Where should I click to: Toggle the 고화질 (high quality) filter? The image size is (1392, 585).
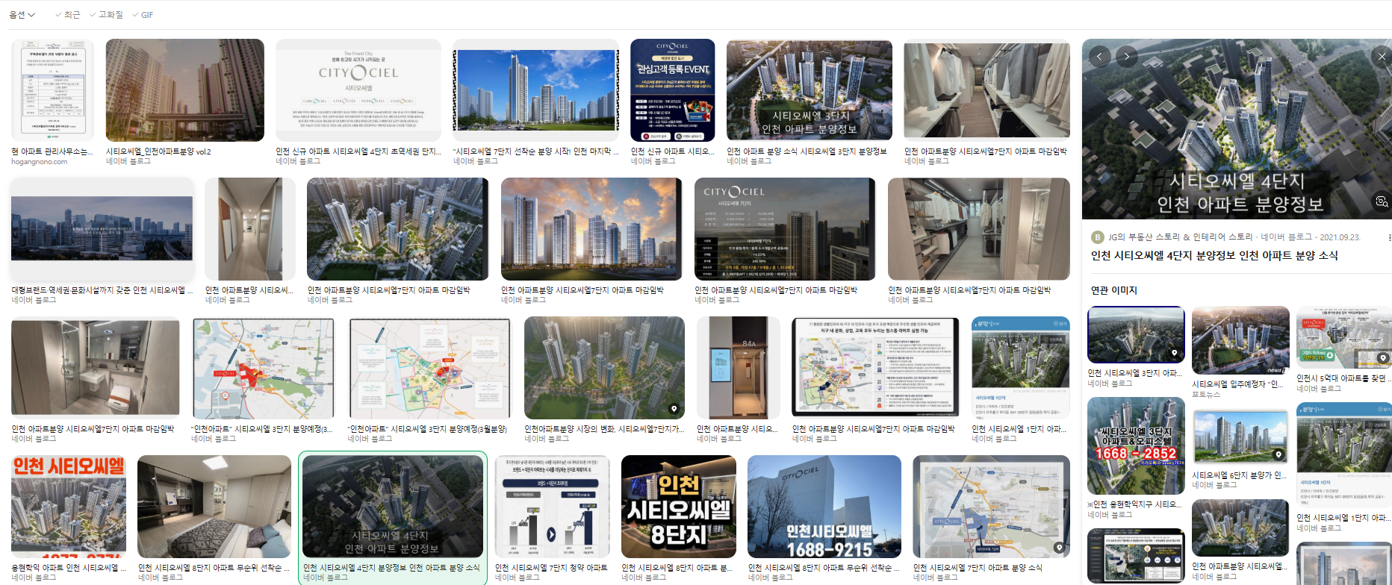[106, 15]
